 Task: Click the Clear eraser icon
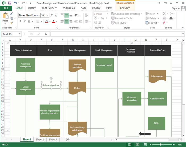pyautogui.click(x=164, y=23)
